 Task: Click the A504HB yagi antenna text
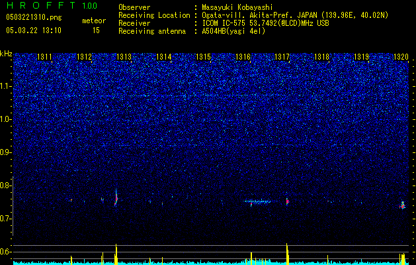[233, 31]
